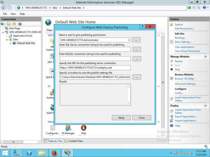Click the IIS Manager taskbar icon
210x157 pixels.
click(67, 153)
